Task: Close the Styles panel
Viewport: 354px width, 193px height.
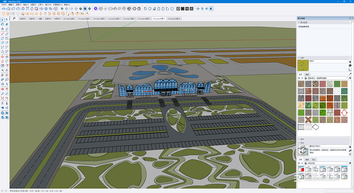Action: coord(350,143)
